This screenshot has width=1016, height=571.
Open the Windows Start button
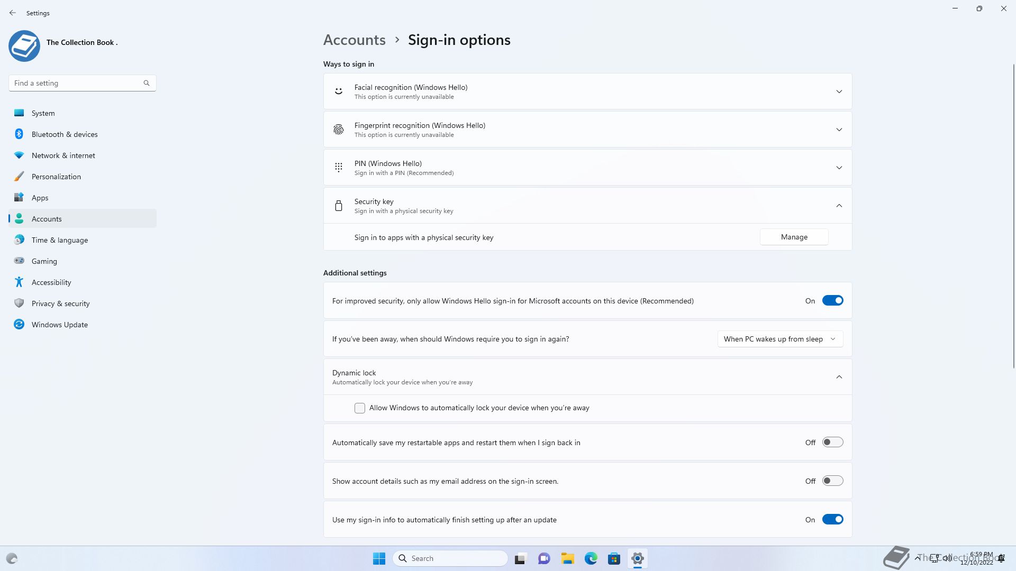coord(379,558)
